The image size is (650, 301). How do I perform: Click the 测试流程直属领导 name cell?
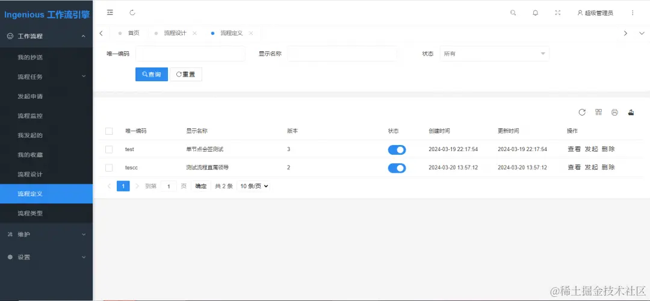208,167
